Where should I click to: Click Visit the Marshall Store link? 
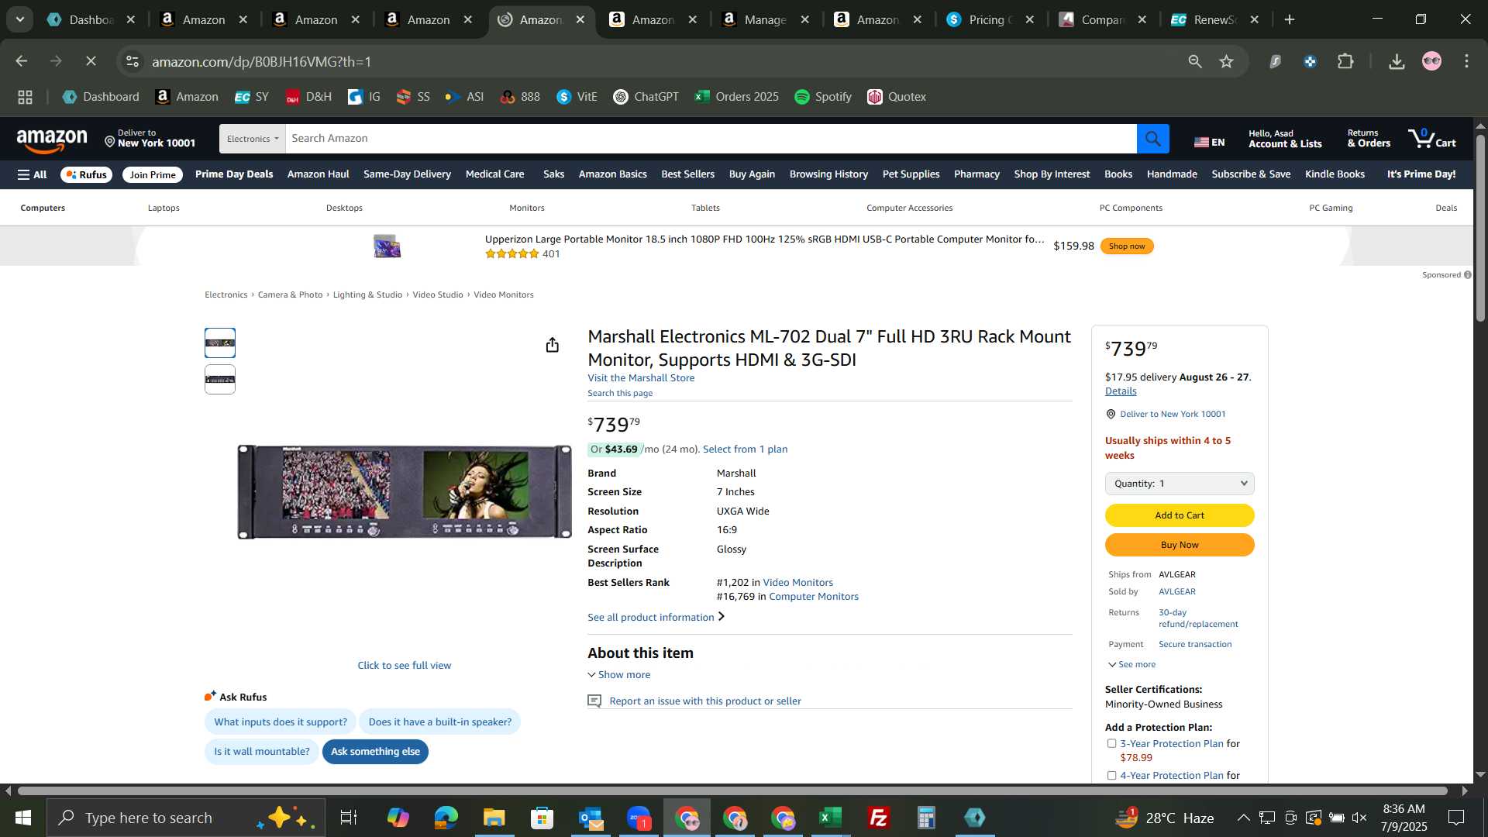point(641,378)
